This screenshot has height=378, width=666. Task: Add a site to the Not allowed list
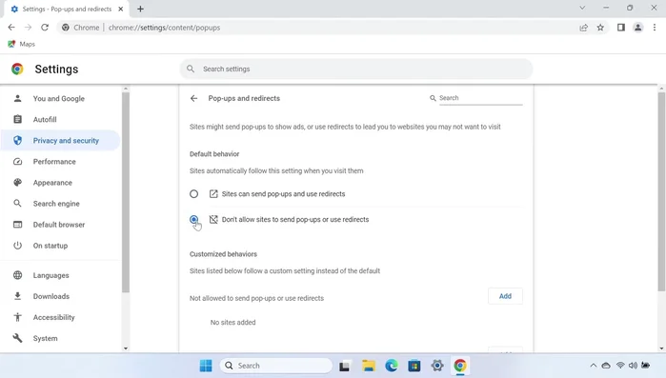[505, 296]
